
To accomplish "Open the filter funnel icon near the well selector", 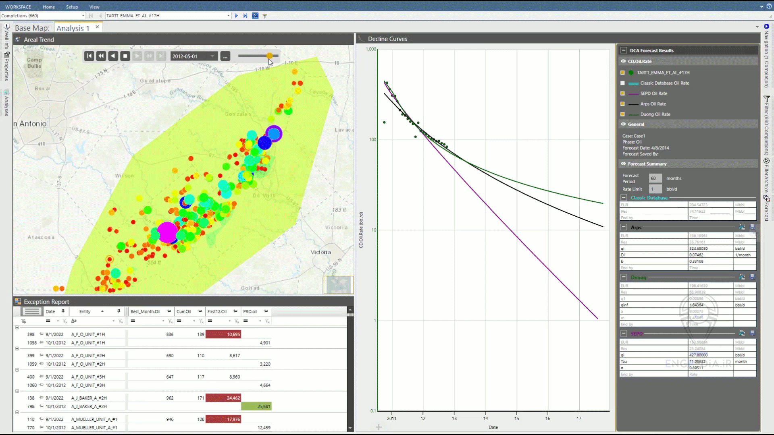I will coord(265,16).
